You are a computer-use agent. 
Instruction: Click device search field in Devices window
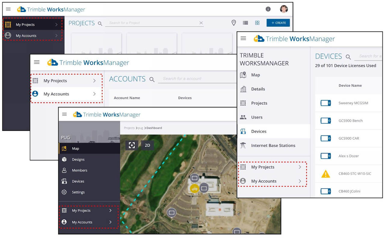click(x=368, y=56)
